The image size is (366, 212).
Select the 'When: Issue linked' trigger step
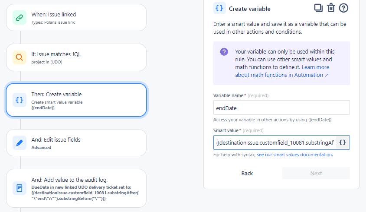(x=76, y=18)
